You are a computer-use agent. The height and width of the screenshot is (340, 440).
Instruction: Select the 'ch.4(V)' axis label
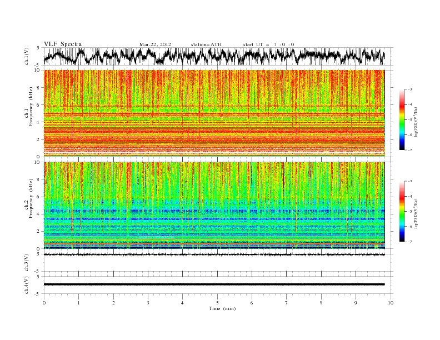pyautogui.click(x=27, y=285)
